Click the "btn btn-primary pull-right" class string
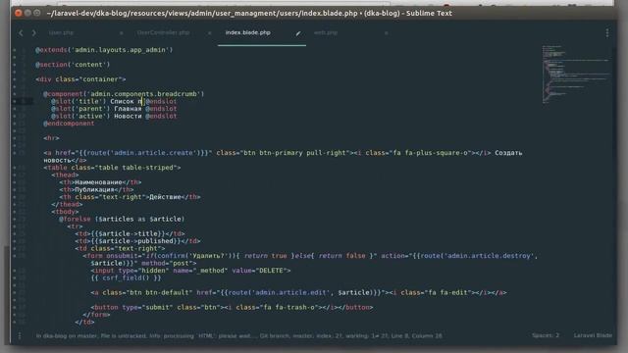 click(x=295, y=153)
